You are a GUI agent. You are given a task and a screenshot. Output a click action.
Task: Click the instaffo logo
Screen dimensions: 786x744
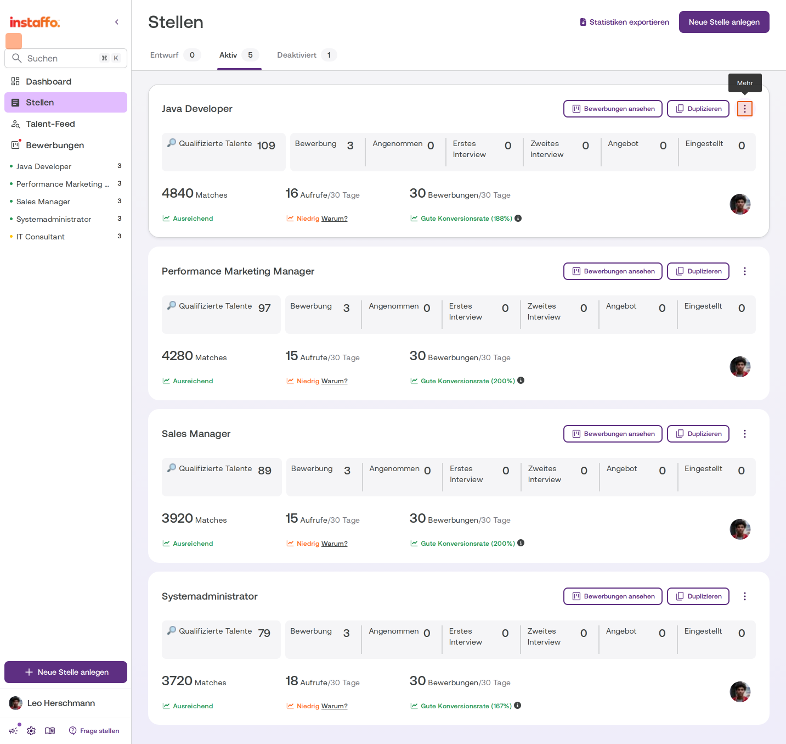pos(35,22)
